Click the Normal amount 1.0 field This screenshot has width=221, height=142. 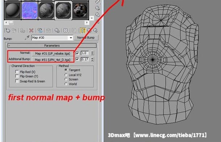coord(85,53)
